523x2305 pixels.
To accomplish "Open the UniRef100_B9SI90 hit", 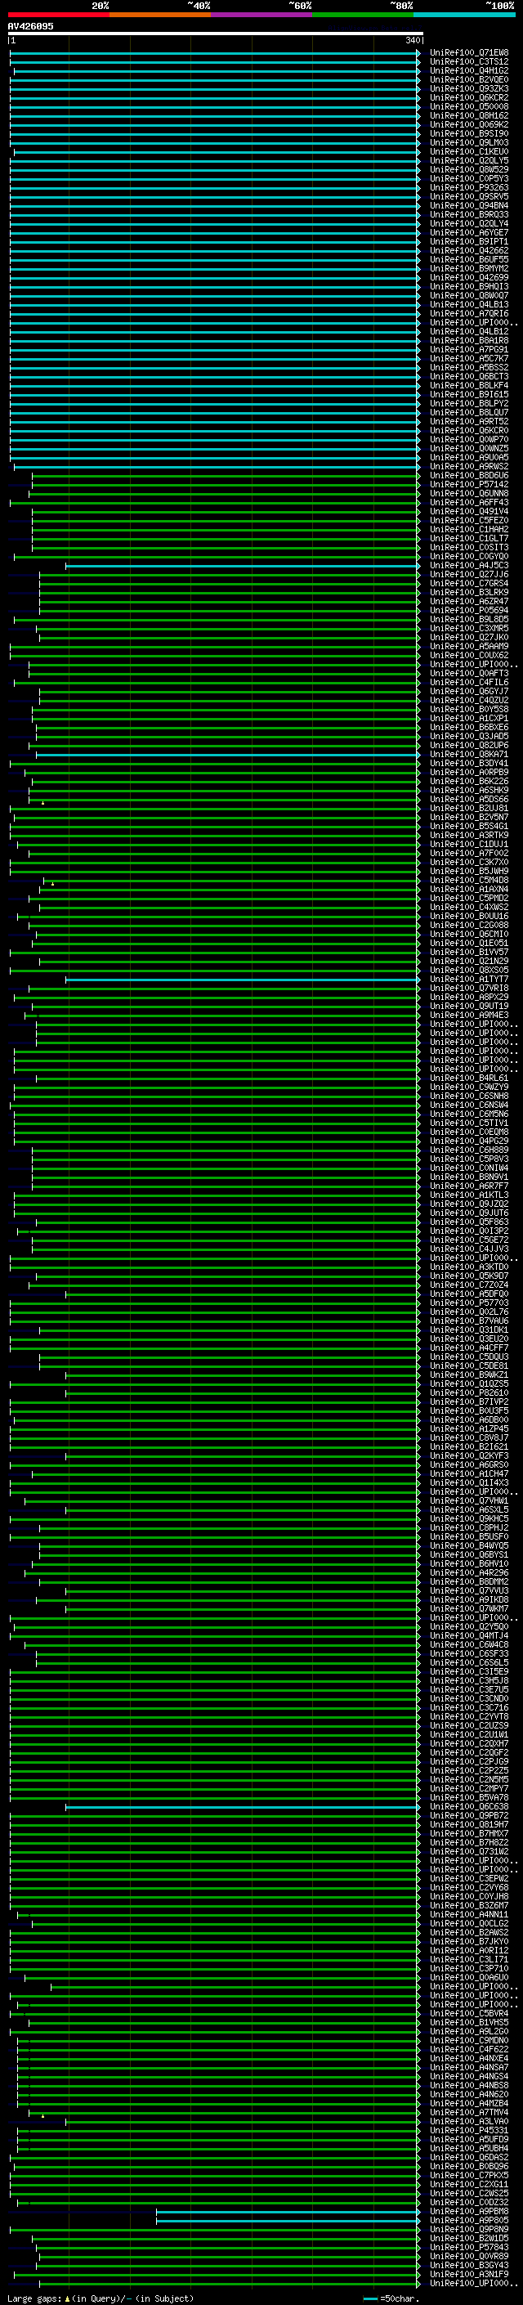I will [469, 133].
